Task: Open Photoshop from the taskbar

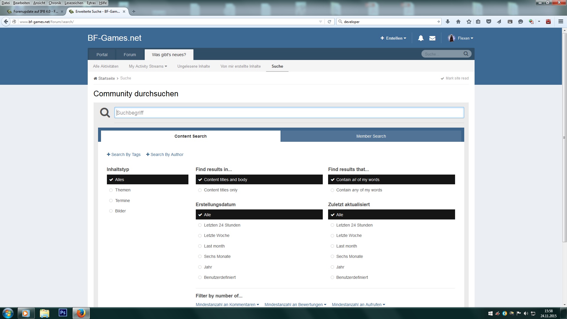Action: click(x=63, y=313)
